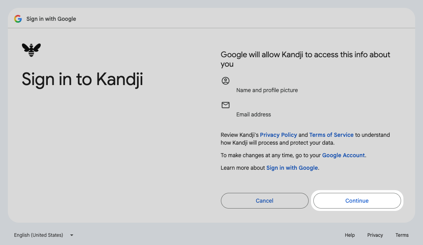
Task: Click the Continue button
Action: pyautogui.click(x=357, y=201)
